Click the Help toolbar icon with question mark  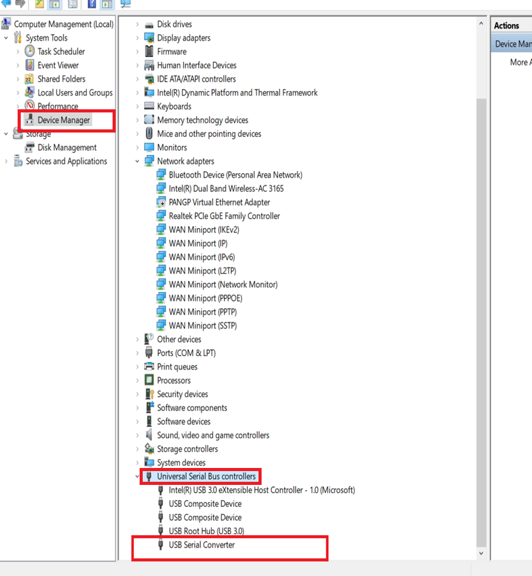(92, 4)
